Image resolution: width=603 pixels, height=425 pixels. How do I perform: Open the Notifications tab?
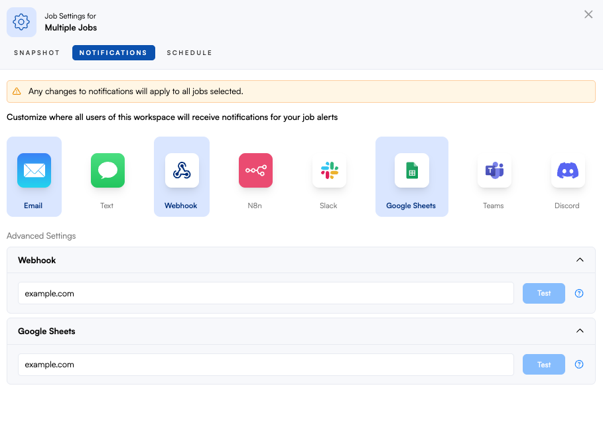point(113,53)
